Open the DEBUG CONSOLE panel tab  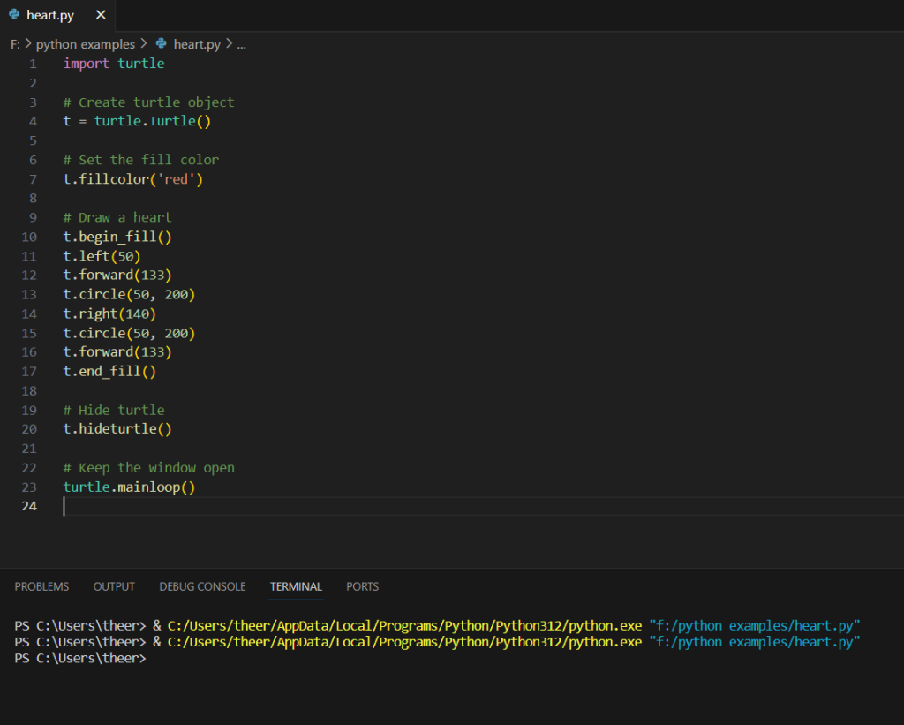pyautogui.click(x=202, y=586)
